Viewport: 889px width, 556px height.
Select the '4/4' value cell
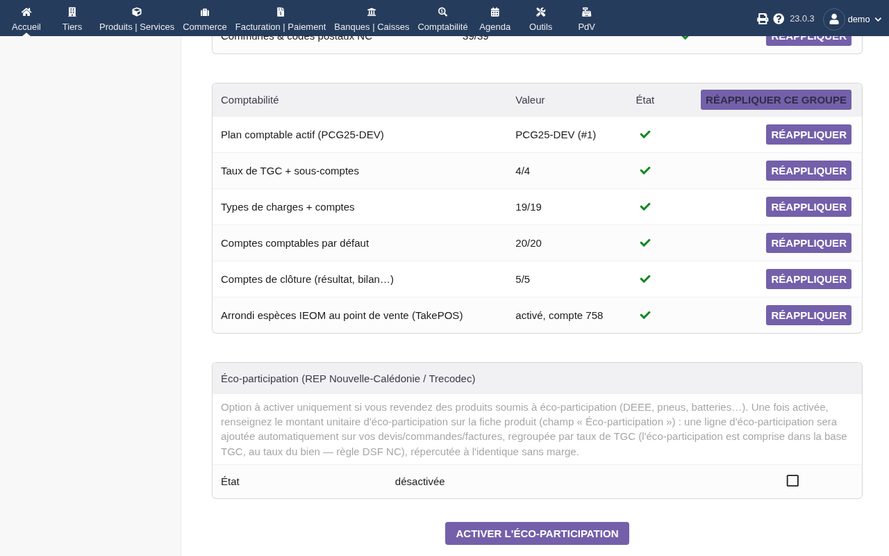pos(522,170)
